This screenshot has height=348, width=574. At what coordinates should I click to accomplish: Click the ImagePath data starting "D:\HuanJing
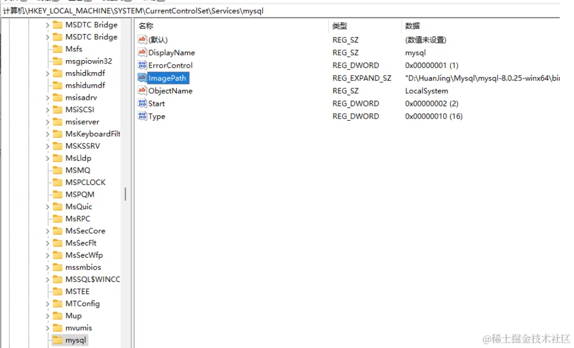pyautogui.click(x=482, y=78)
